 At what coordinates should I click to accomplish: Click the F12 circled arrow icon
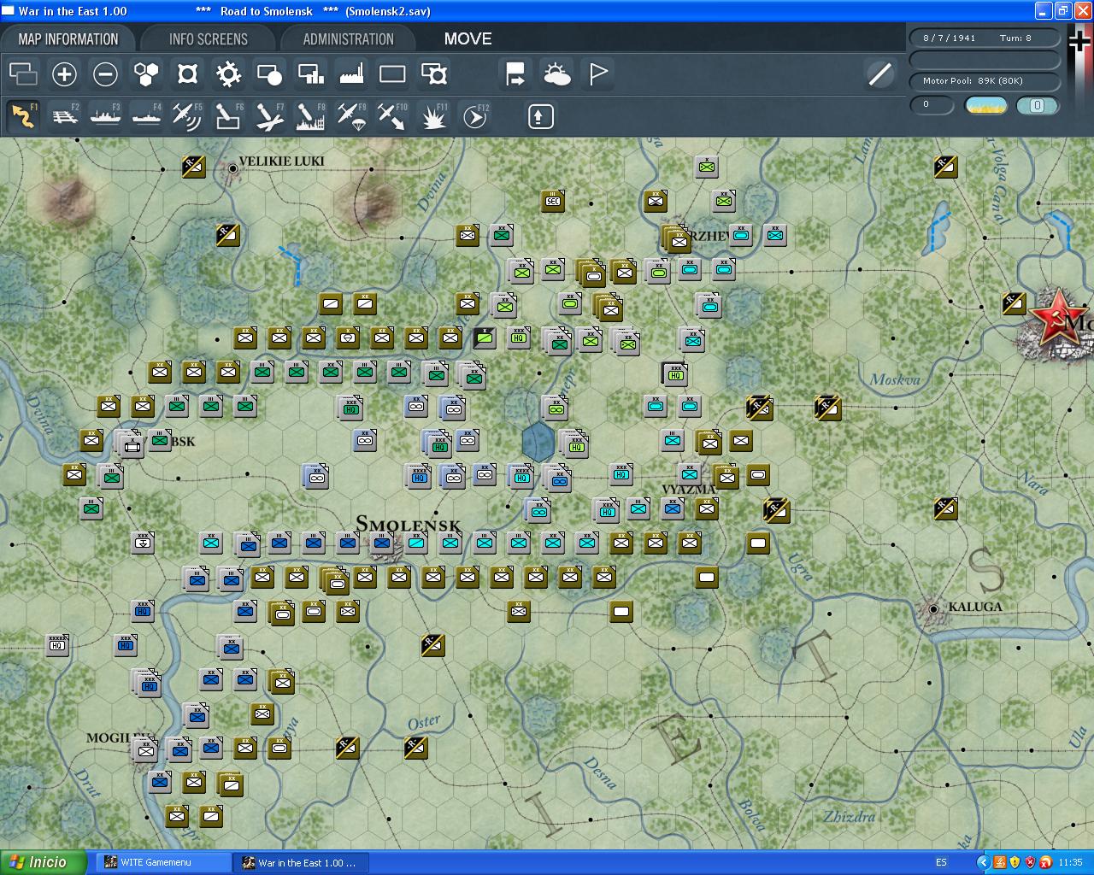474,116
